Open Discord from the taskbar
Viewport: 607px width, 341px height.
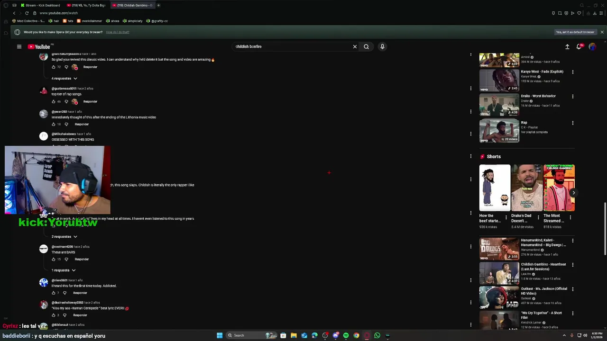point(335,335)
